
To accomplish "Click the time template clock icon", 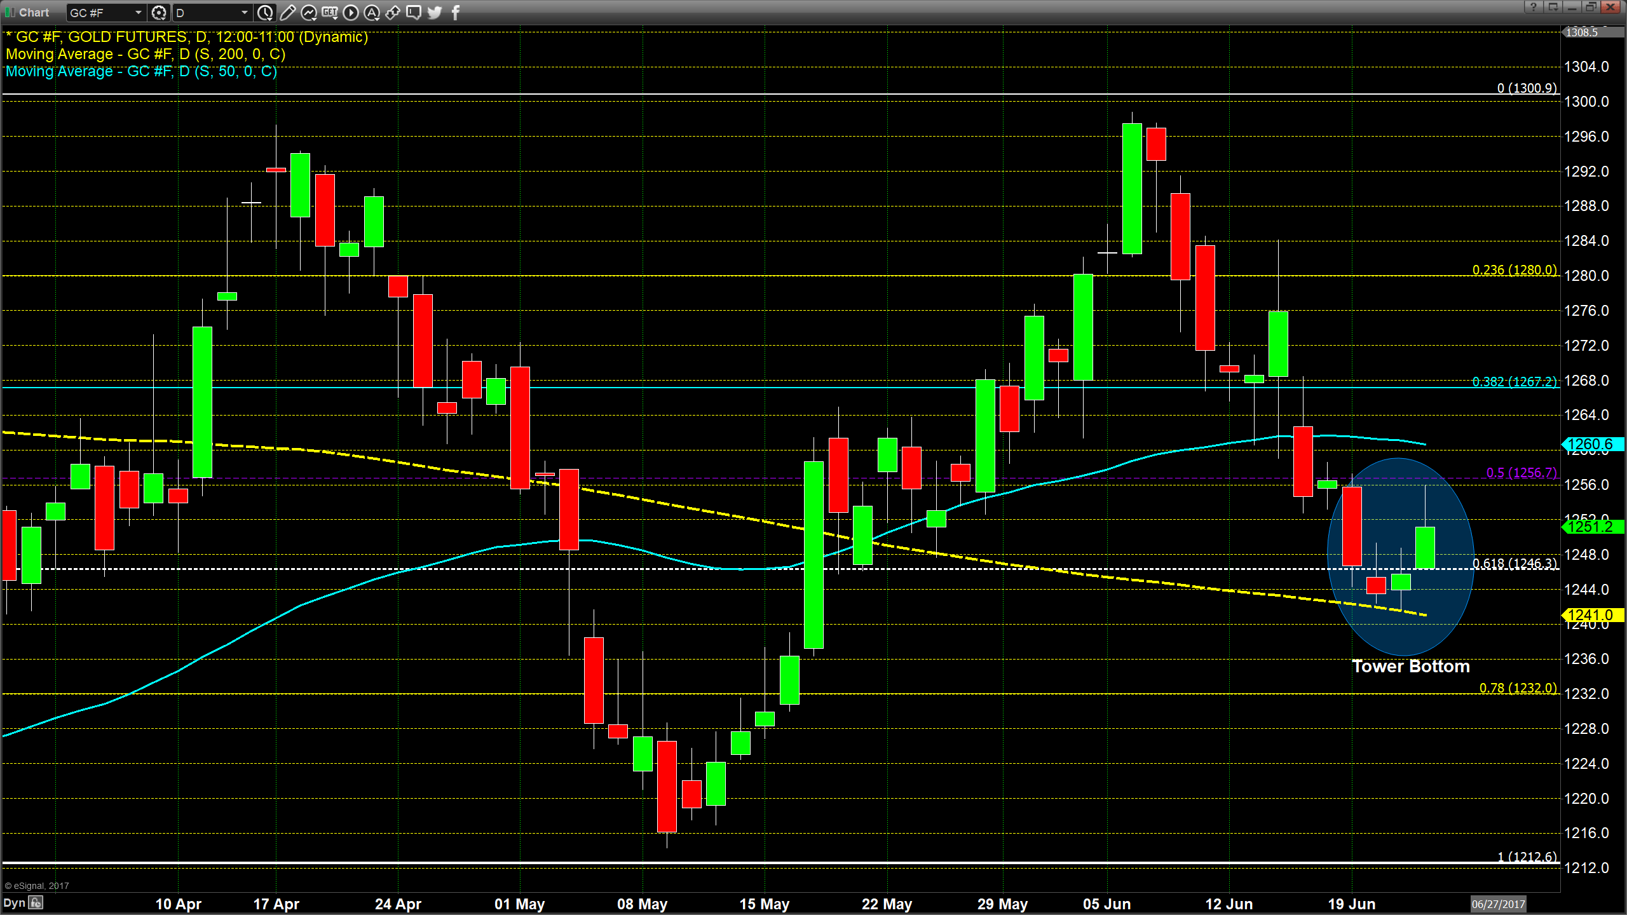I will [265, 12].
